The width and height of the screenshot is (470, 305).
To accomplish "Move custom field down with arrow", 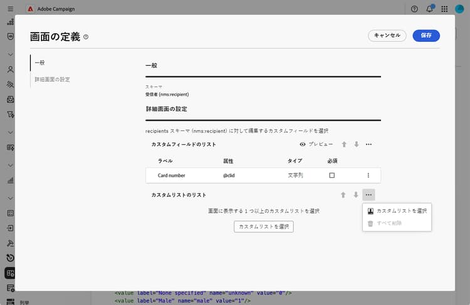I will pos(357,145).
